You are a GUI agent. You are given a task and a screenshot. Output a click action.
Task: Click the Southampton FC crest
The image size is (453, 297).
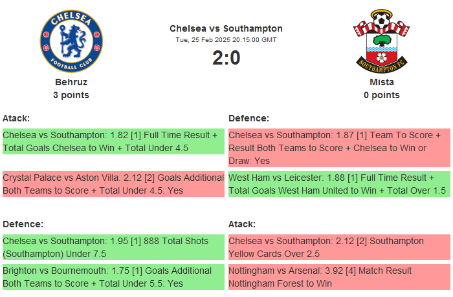point(381,41)
